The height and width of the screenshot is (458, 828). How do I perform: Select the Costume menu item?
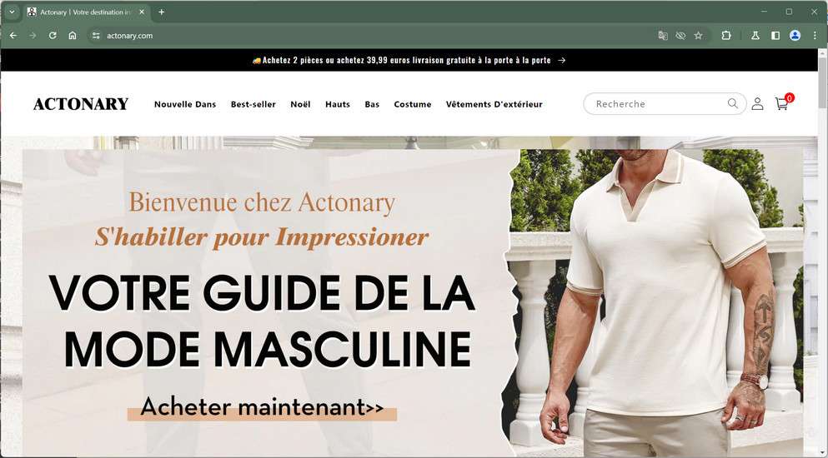coord(413,104)
